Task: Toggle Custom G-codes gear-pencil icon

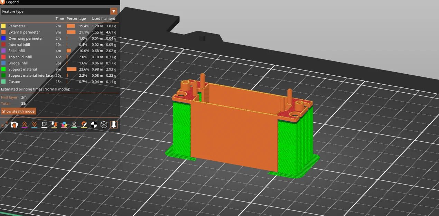Action: tap(84, 125)
